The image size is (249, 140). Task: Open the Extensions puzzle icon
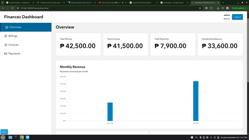[211, 8]
